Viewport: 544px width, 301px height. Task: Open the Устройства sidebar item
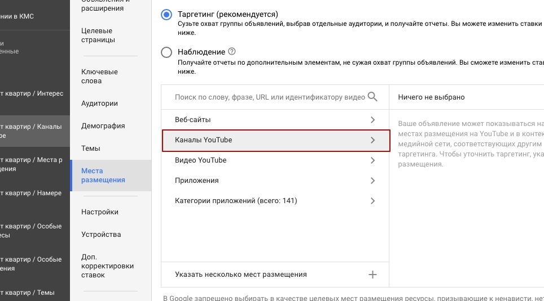(x=101, y=235)
